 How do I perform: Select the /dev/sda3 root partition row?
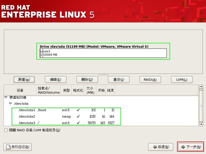(101, 123)
